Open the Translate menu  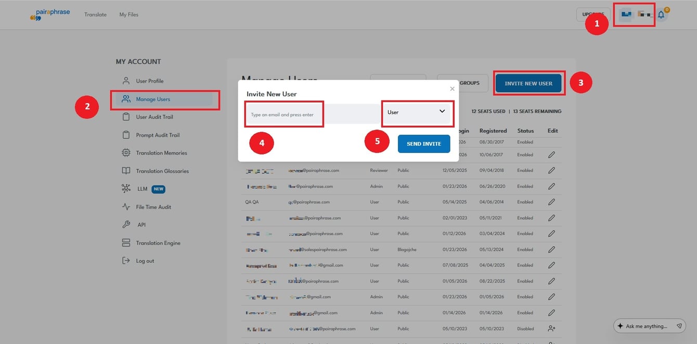pos(95,15)
